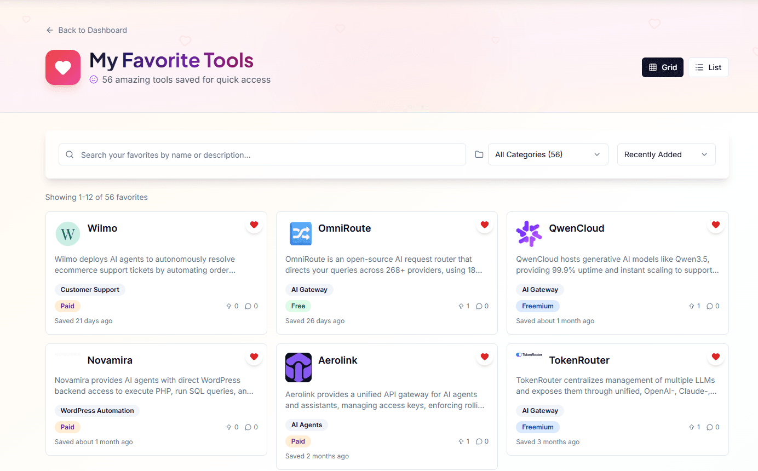The height and width of the screenshot is (471, 758).
Task: Click the Customer Support tag on Wilmo
Action: tap(90, 290)
